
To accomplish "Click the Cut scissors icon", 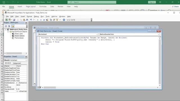I will click(x=18, y=20).
